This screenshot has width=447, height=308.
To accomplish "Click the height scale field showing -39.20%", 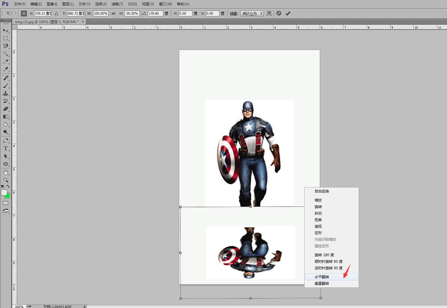I will [x=132, y=13].
